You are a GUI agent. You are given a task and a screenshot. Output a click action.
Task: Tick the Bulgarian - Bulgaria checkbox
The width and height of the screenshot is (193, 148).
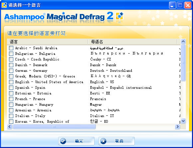coord(11,54)
